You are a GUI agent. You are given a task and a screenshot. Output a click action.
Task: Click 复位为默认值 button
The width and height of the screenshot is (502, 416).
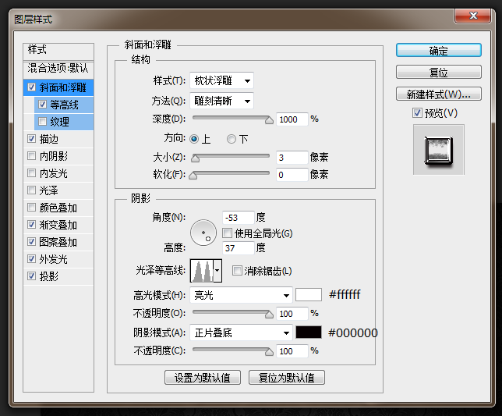click(x=287, y=378)
